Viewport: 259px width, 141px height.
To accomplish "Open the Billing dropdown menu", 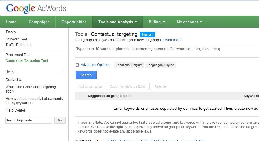I will [x=157, y=22].
